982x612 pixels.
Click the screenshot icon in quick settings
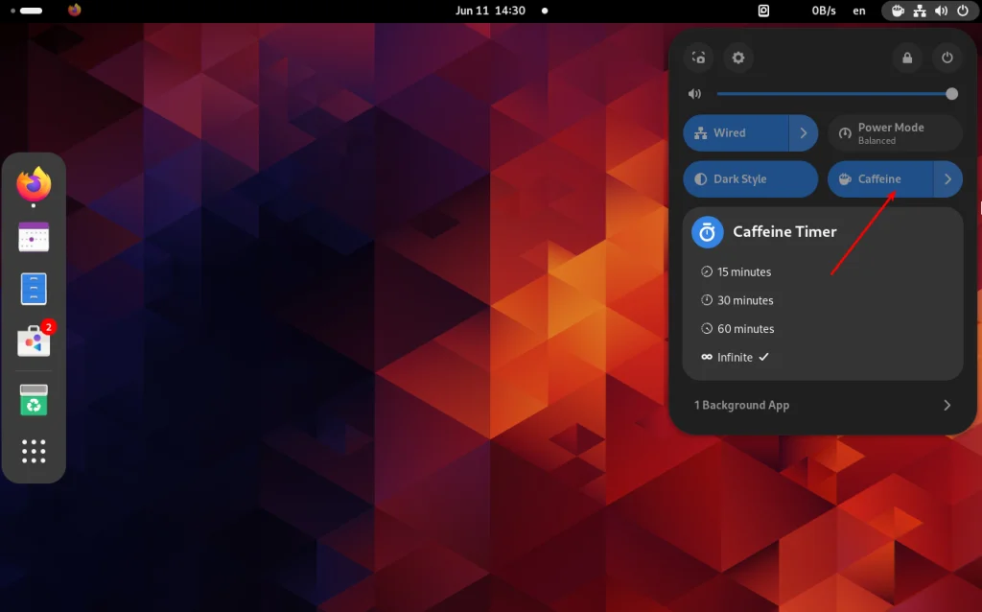[699, 58]
